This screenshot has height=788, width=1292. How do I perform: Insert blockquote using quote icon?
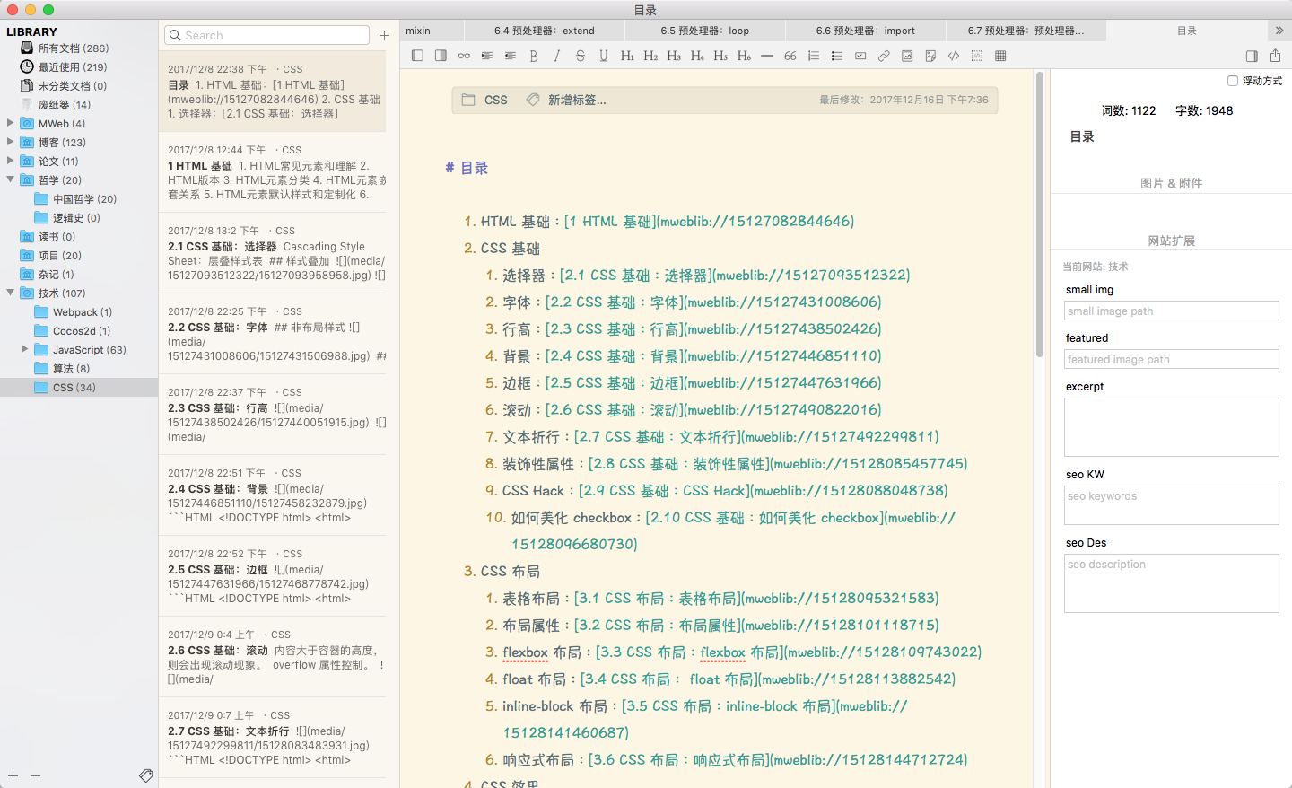coord(790,56)
